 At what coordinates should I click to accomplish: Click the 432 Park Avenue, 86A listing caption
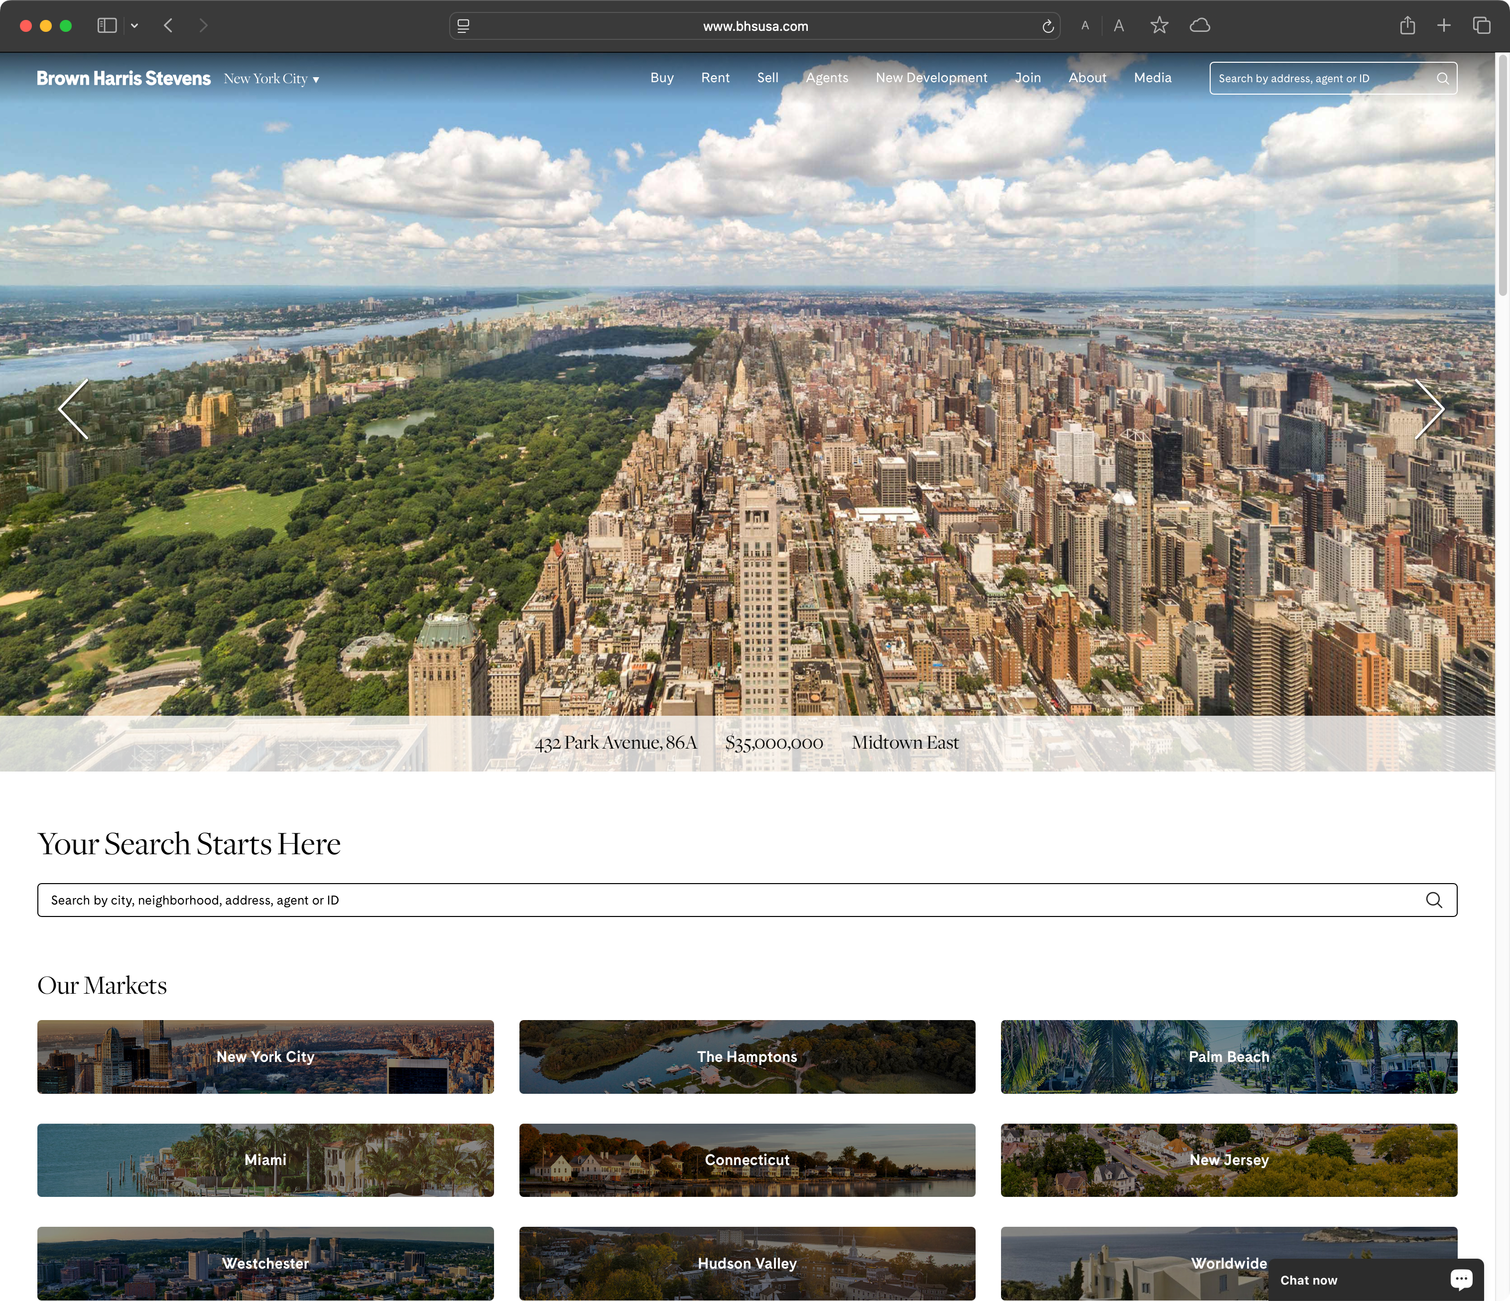[616, 743]
